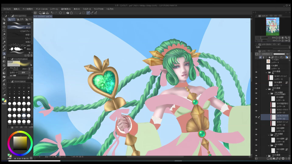Viewport: 292px width, 164px height.
Task: Collapse the 杖 layer folder
Action: tap(266, 89)
